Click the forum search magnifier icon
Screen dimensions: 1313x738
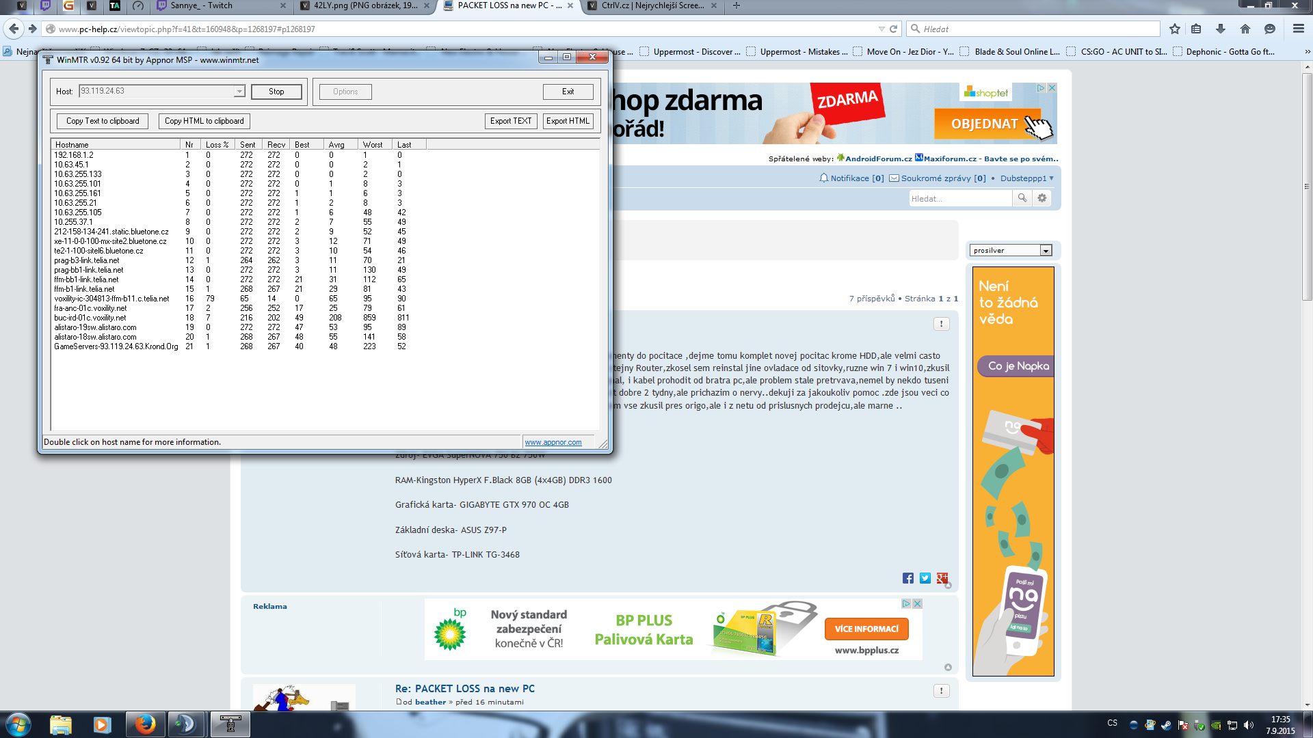(1022, 198)
